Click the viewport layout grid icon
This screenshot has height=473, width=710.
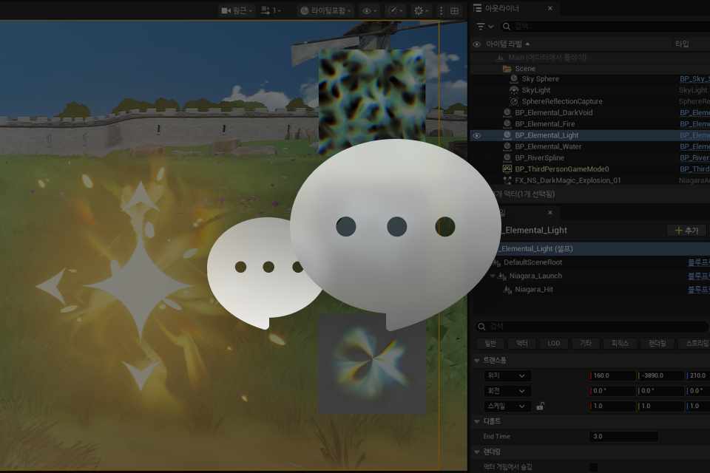455,10
